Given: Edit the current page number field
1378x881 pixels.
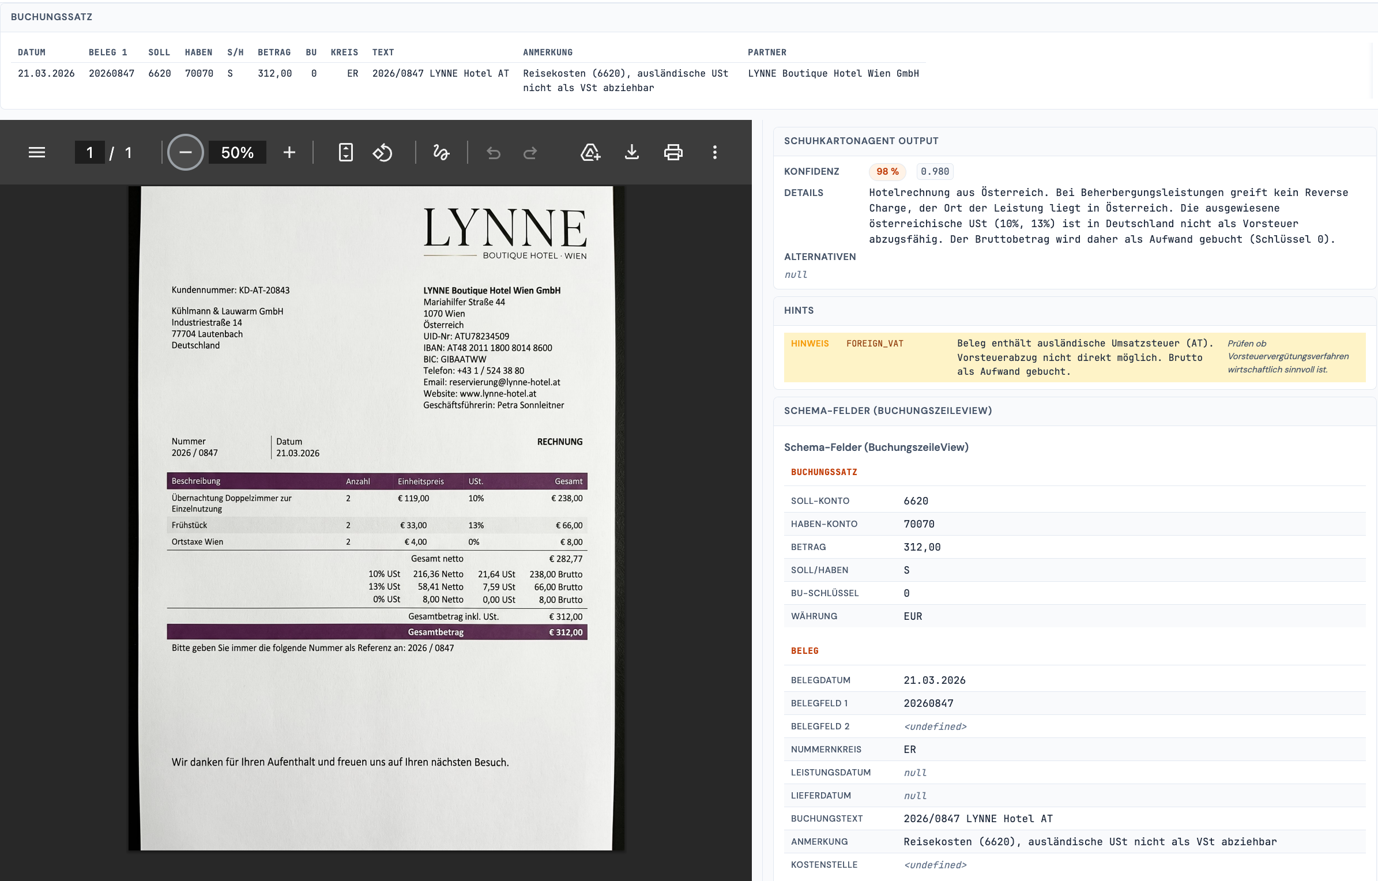Looking at the screenshot, I should pos(89,152).
